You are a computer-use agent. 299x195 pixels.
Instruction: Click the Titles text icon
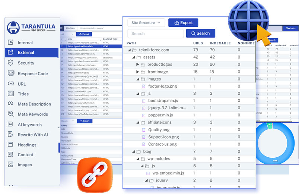pos(11,93)
